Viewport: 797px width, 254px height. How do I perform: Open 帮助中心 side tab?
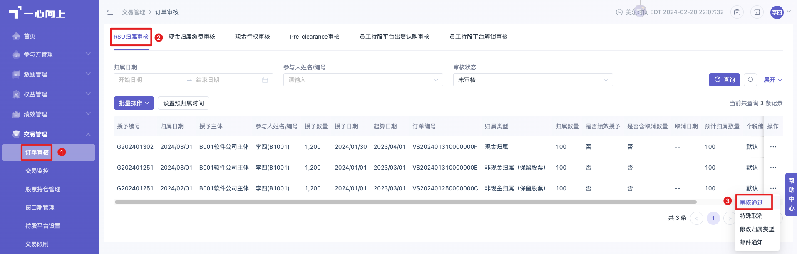tap(791, 195)
